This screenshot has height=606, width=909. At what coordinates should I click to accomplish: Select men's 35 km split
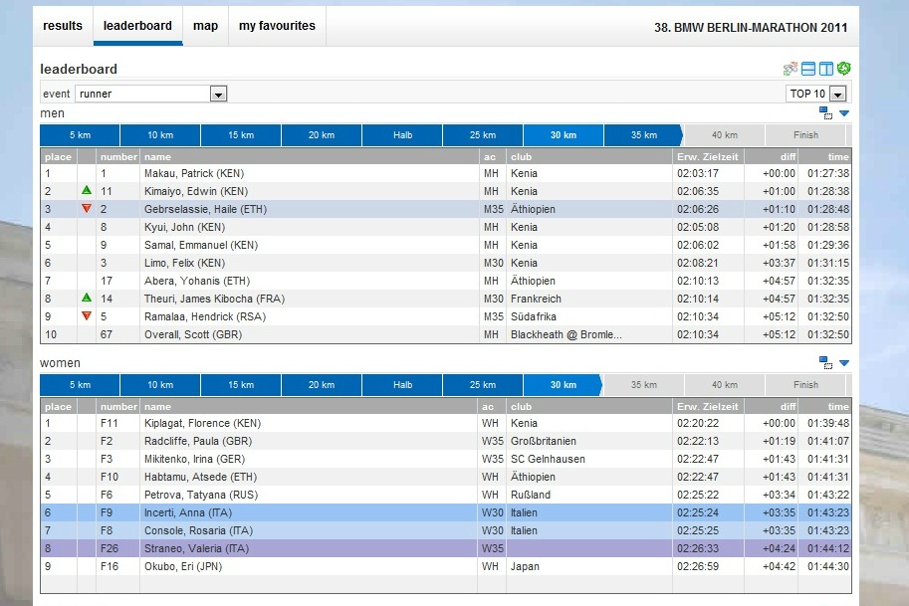644,135
